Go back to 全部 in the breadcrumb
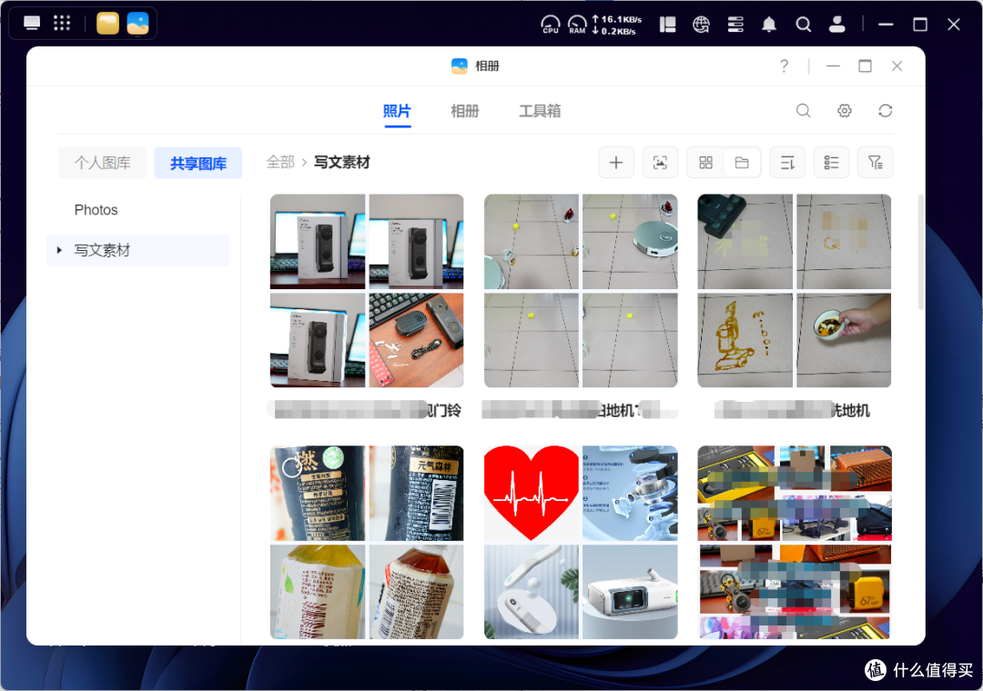Image resolution: width=983 pixels, height=691 pixels. coord(280,162)
